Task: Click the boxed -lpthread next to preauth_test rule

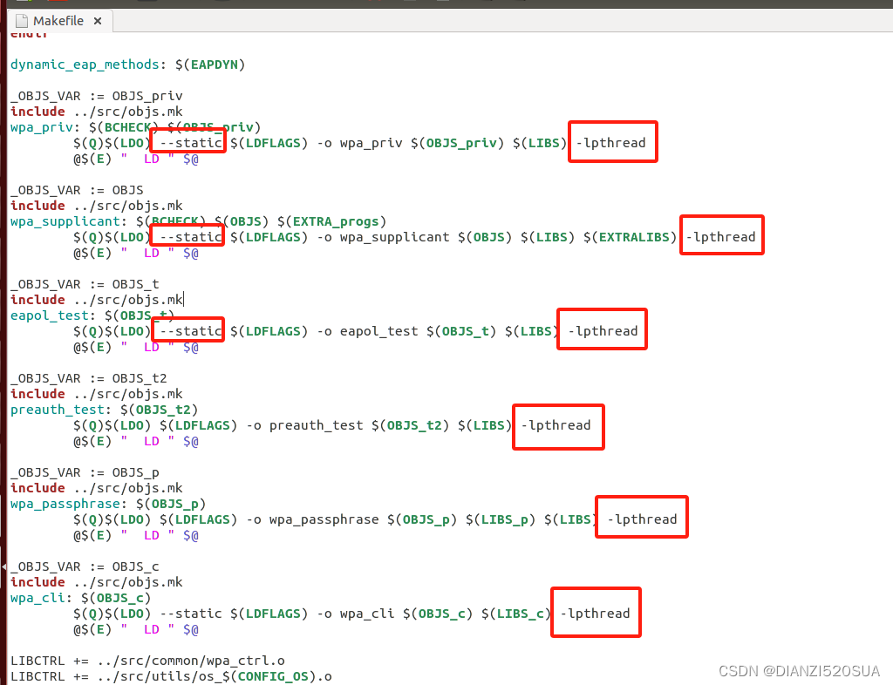Action: click(x=558, y=427)
